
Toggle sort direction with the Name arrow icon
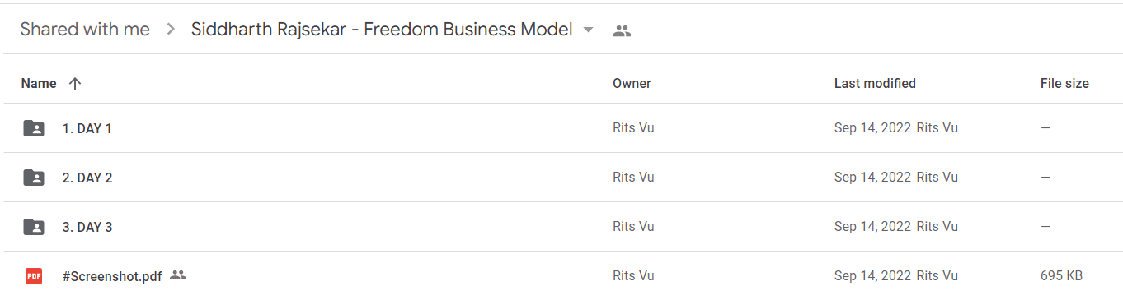tap(75, 83)
